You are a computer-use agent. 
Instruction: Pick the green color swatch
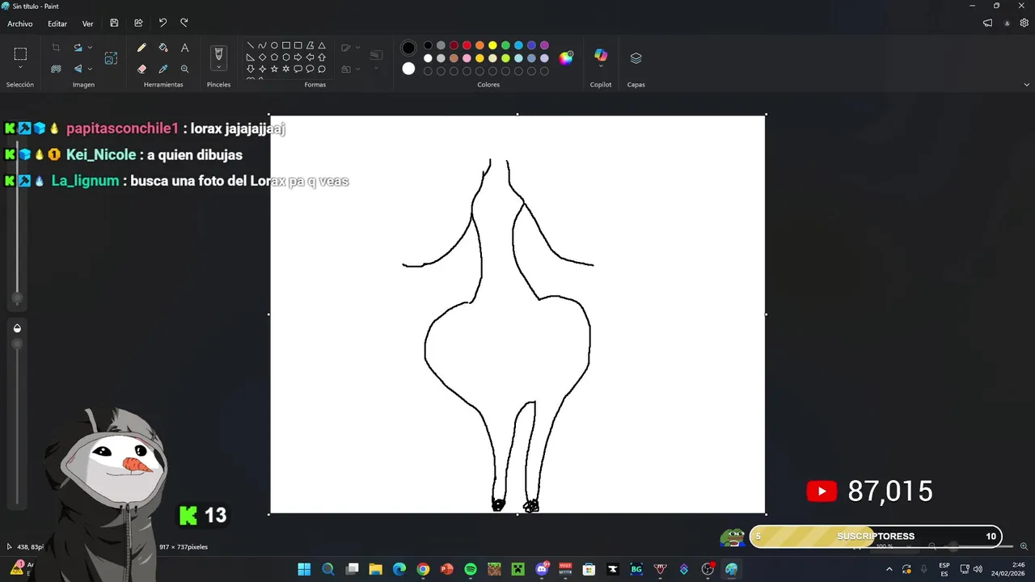pos(505,45)
